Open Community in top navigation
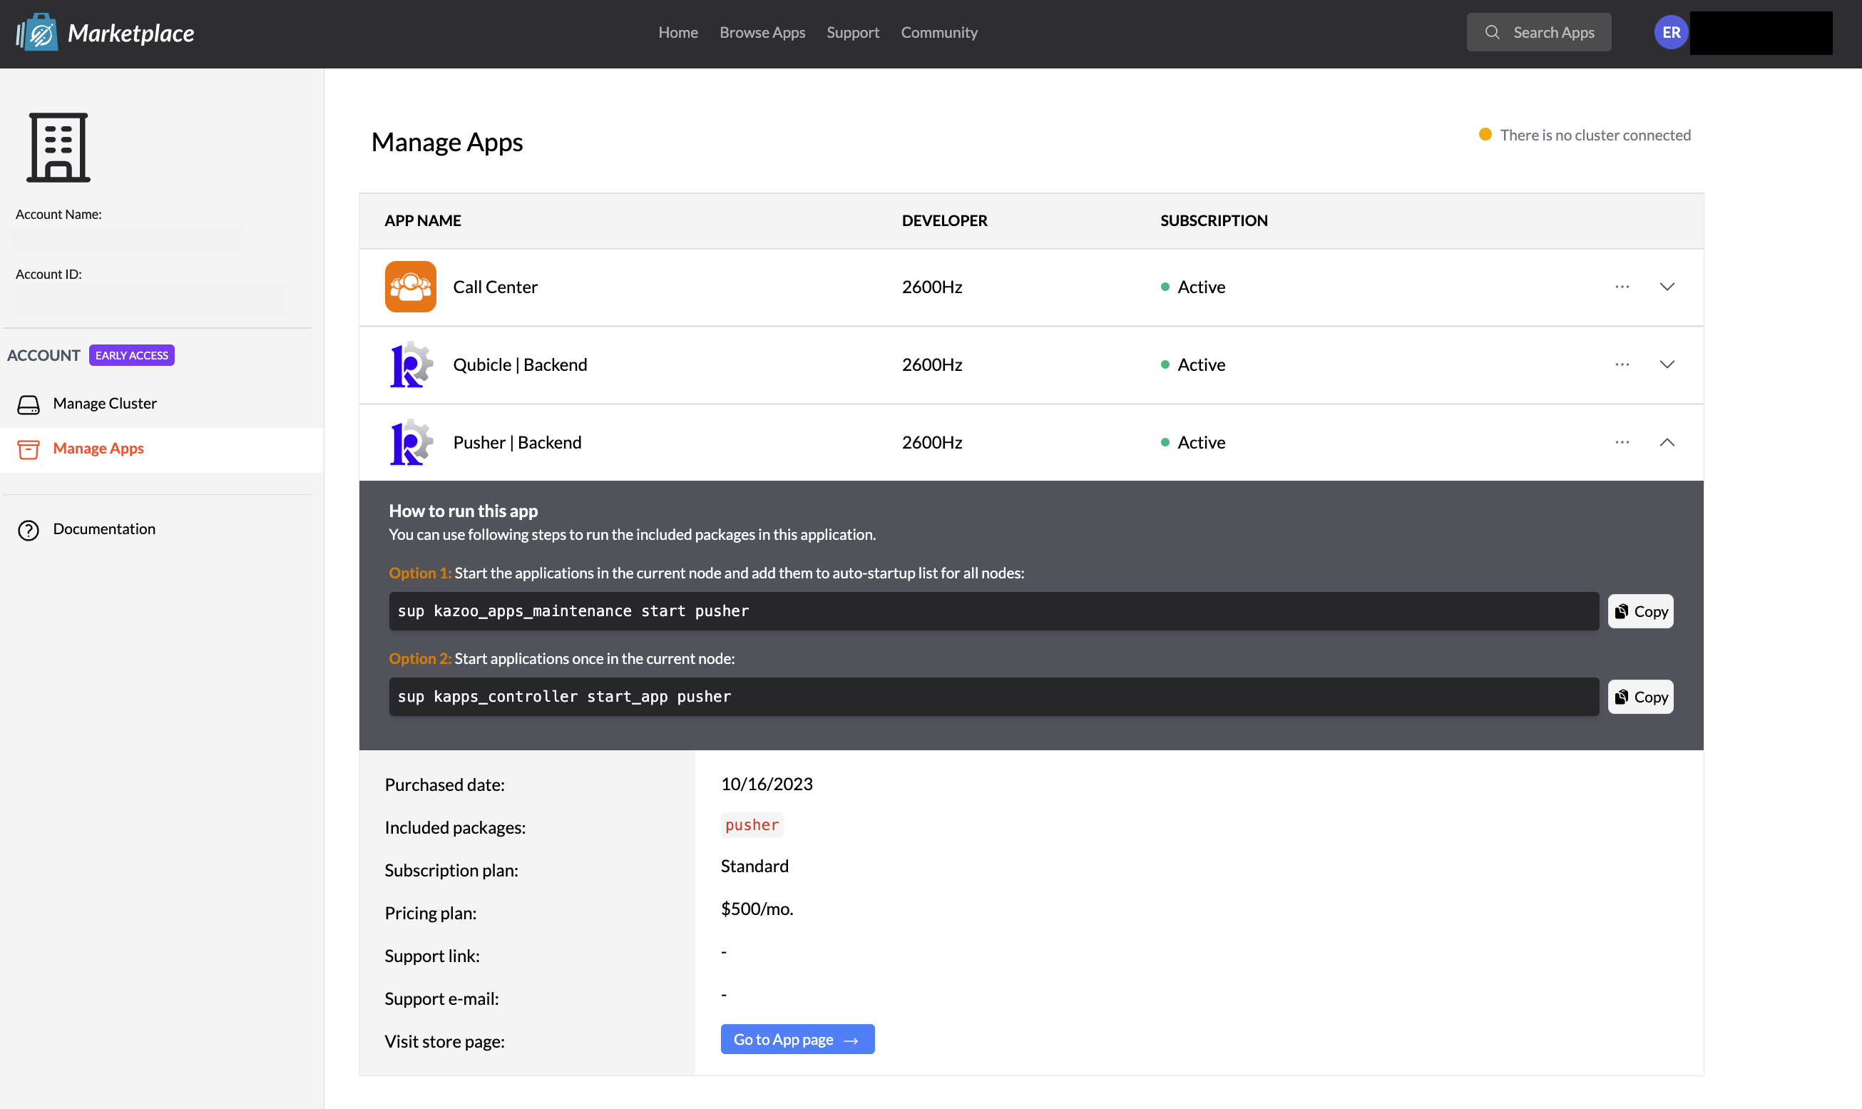This screenshot has width=1862, height=1109. [938, 32]
